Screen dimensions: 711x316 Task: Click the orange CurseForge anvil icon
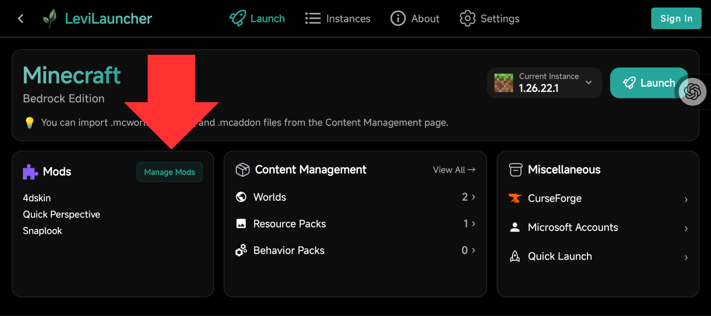tap(515, 198)
